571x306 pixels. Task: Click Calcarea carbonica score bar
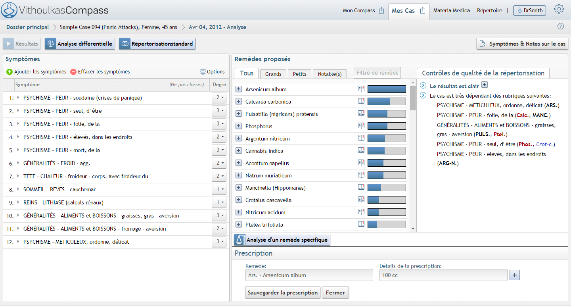tap(387, 102)
